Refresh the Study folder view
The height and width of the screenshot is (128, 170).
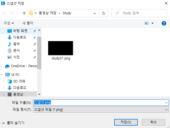coord(103,13)
